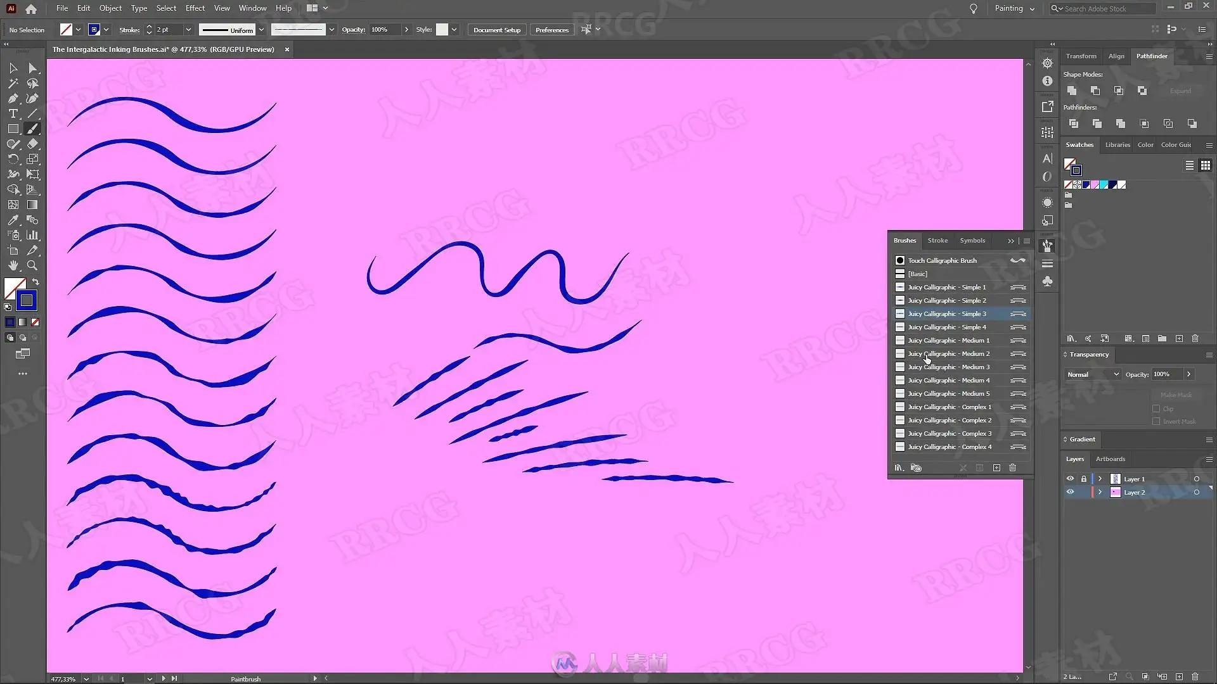Screen dimensions: 1217x684
Task: Open the Painting workspace switcher
Action: point(1014,8)
